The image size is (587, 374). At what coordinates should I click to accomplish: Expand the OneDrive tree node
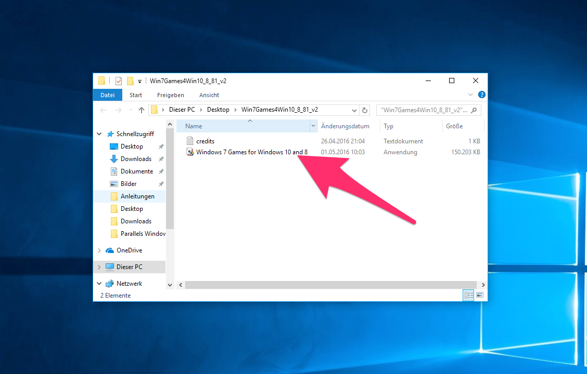(x=99, y=250)
